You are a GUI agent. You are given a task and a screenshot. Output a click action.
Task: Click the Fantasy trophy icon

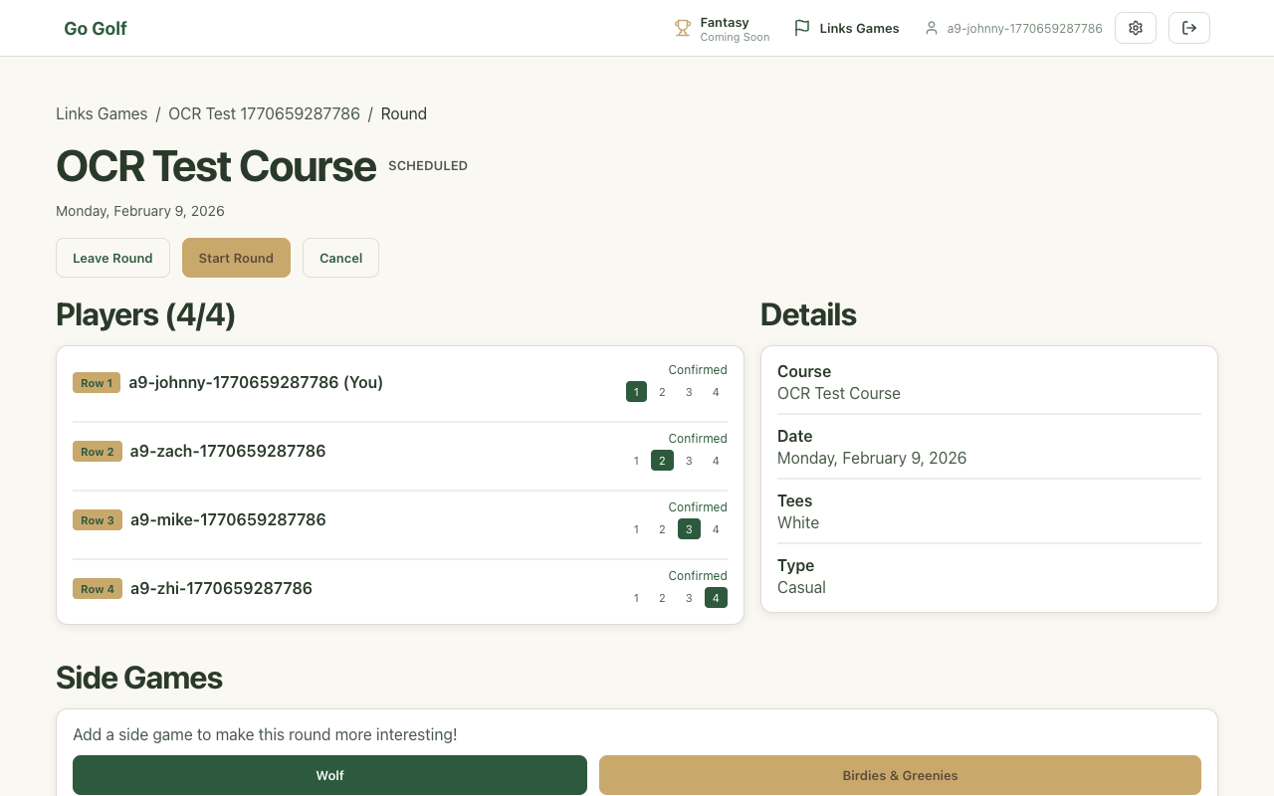click(x=683, y=28)
